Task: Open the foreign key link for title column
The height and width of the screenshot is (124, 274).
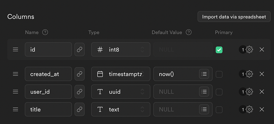Action: [x=79, y=109]
